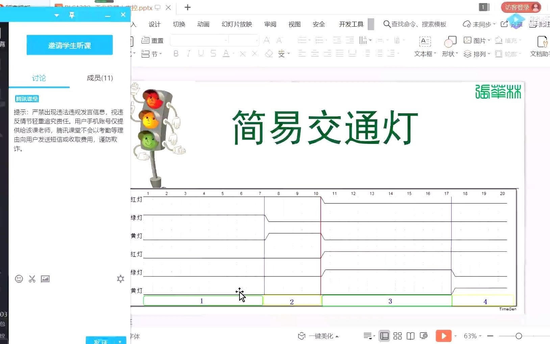This screenshot has height=344, width=550.
Task: Switch to reading view book icon
Action: [x=410, y=336]
